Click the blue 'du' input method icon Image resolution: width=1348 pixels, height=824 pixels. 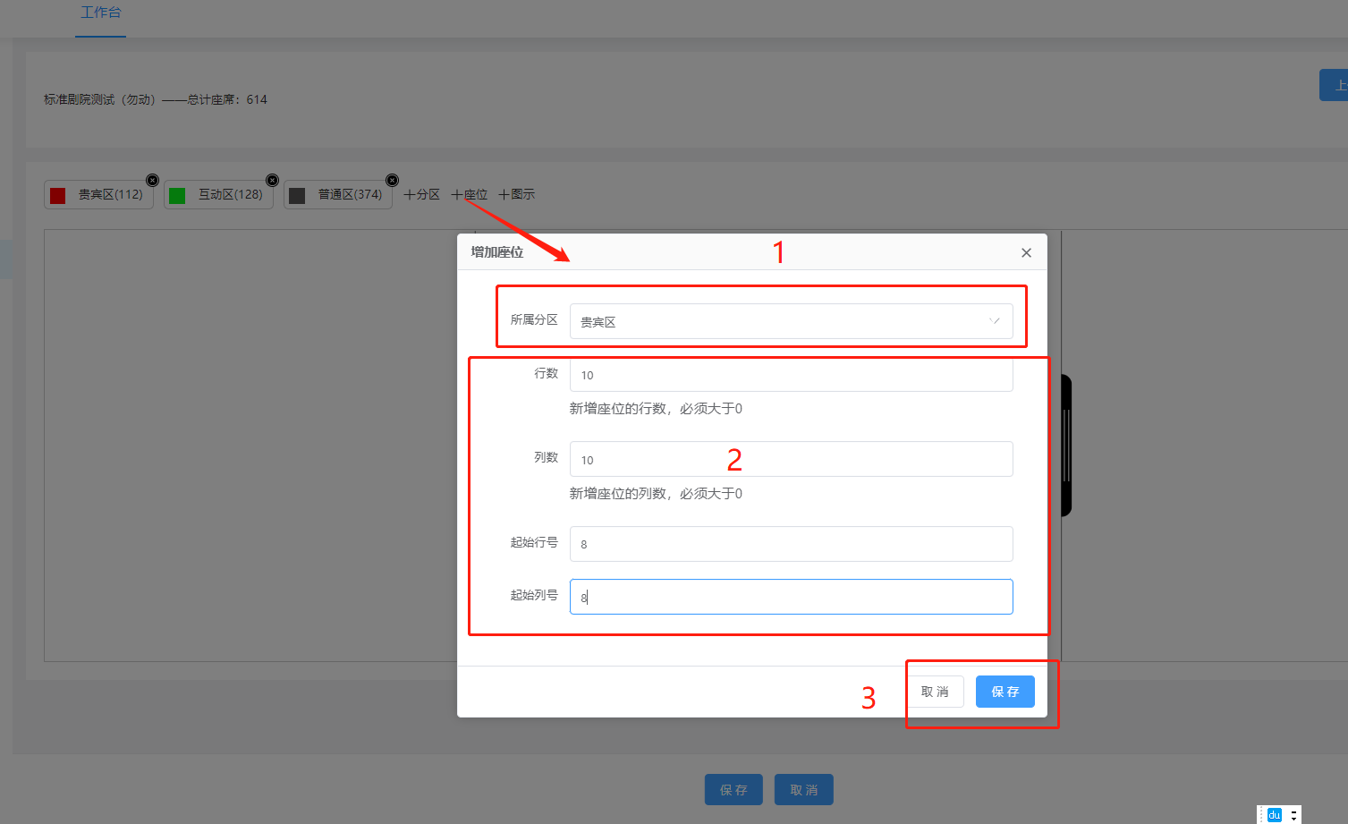(x=1274, y=815)
